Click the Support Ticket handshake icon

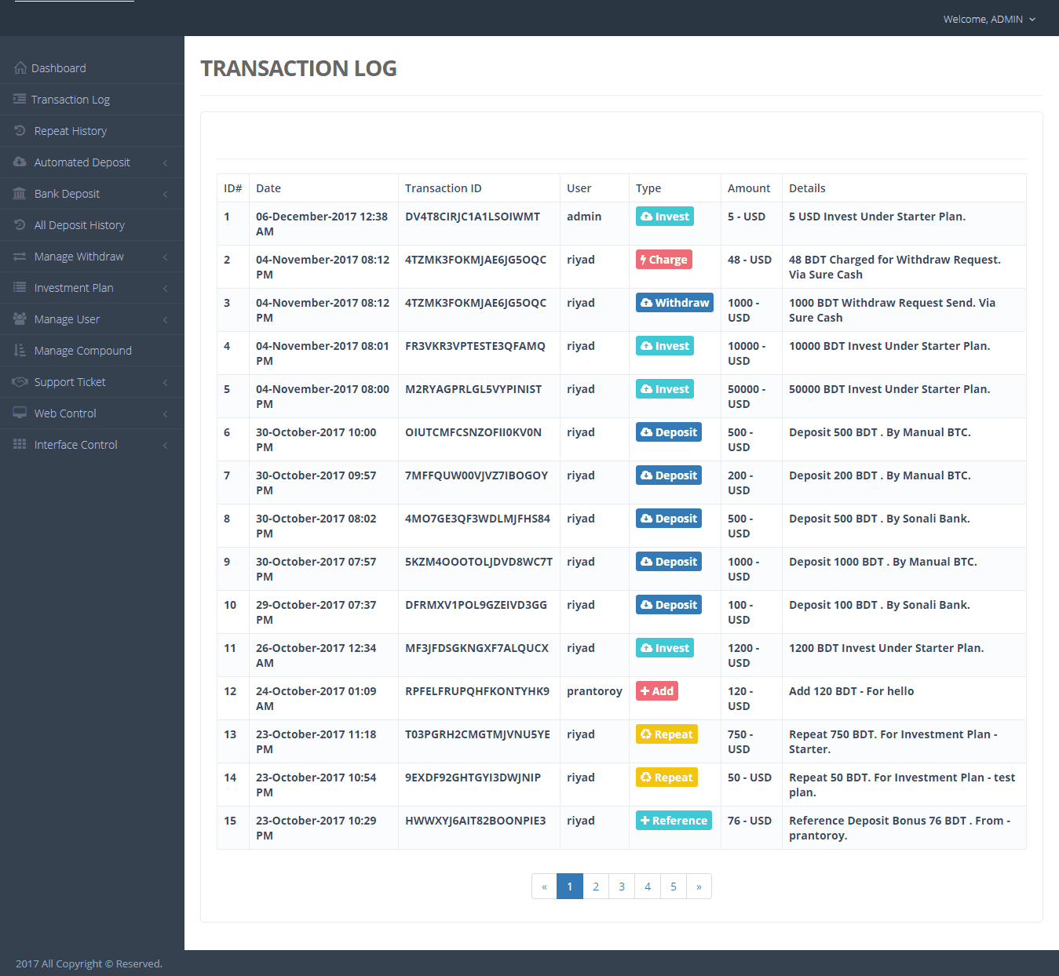point(20,382)
